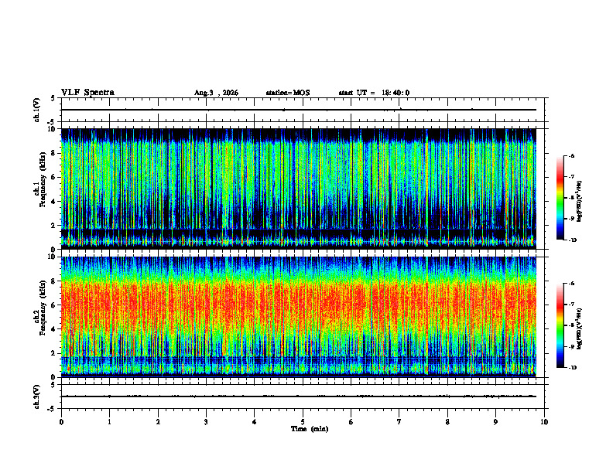
Task: Click the time axis tick label "3"
Action: tap(206, 422)
